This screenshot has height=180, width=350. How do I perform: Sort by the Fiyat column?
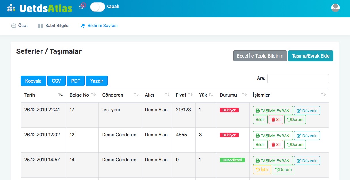click(184, 95)
